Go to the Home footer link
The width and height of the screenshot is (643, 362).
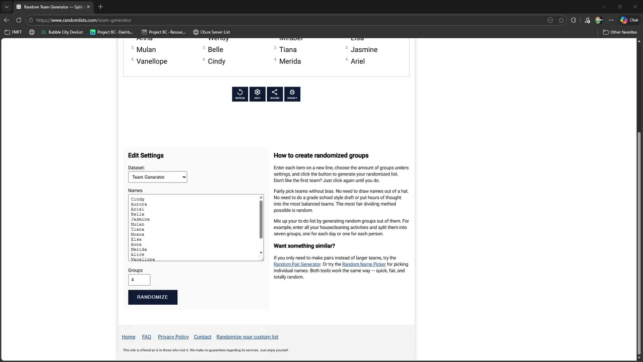click(x=129, y=337)
